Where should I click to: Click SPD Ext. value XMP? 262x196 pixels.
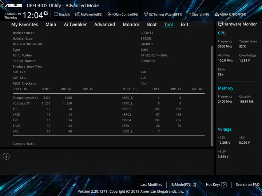pyautogui.click(x=143, y=72)
